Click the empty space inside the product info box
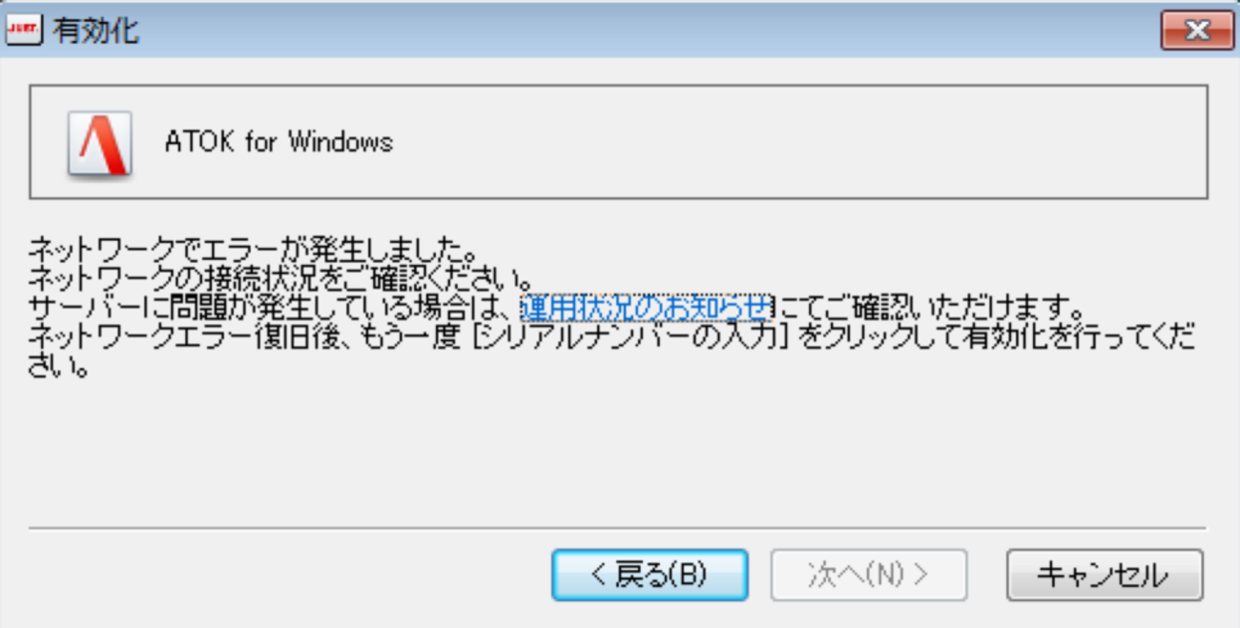This screenshot has height=628, width=1240. pos(801,142)
